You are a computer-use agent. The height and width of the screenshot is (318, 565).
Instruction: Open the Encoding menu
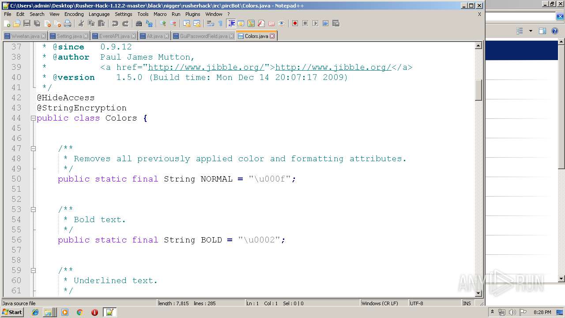click(x=74, y=14)
